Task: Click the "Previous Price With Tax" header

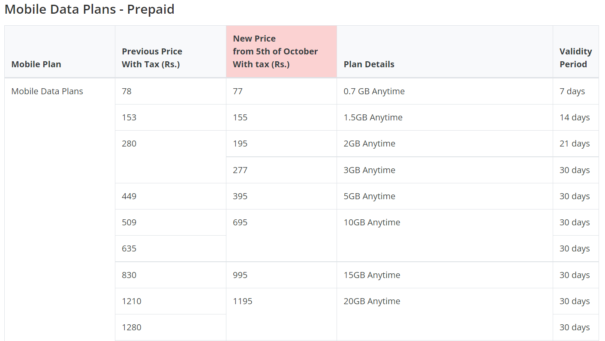Action: tap(152, 58)
